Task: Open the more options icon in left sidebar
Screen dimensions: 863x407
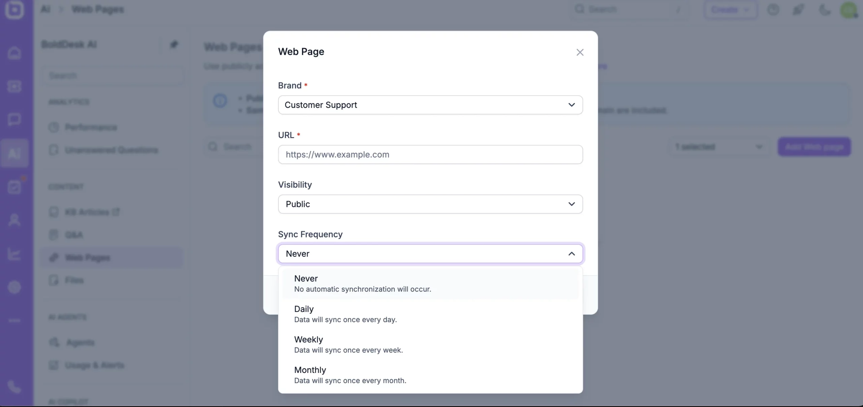Action: point(14,320)
